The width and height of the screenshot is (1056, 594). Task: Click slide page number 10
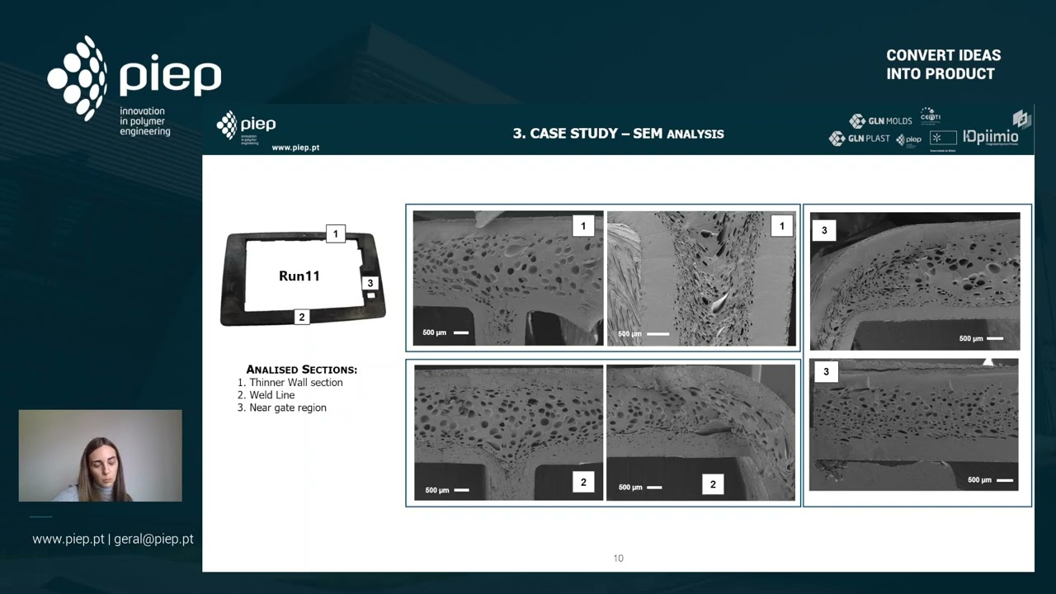(x=618, y=559)
